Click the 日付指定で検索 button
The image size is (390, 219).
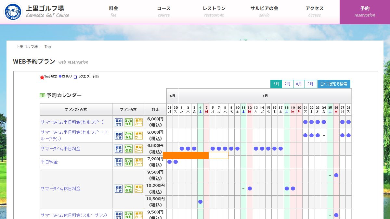[334, 84]
